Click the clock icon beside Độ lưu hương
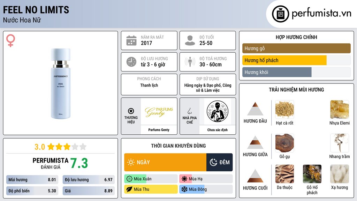The width and height of the screenshot is (357, 201). point(131,62)
